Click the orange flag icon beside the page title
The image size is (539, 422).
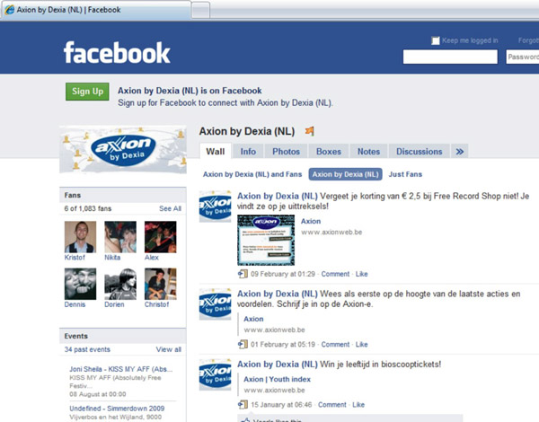coord(310,131)
